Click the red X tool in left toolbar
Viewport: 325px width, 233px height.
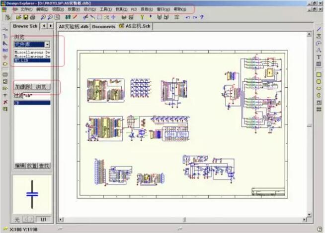tap(5, 102)
